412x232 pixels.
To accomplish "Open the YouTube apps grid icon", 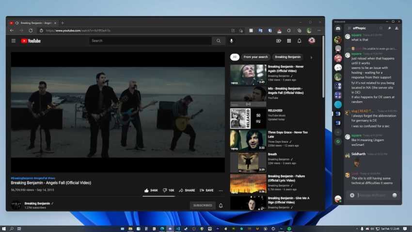I will click(x=289, y=41).
